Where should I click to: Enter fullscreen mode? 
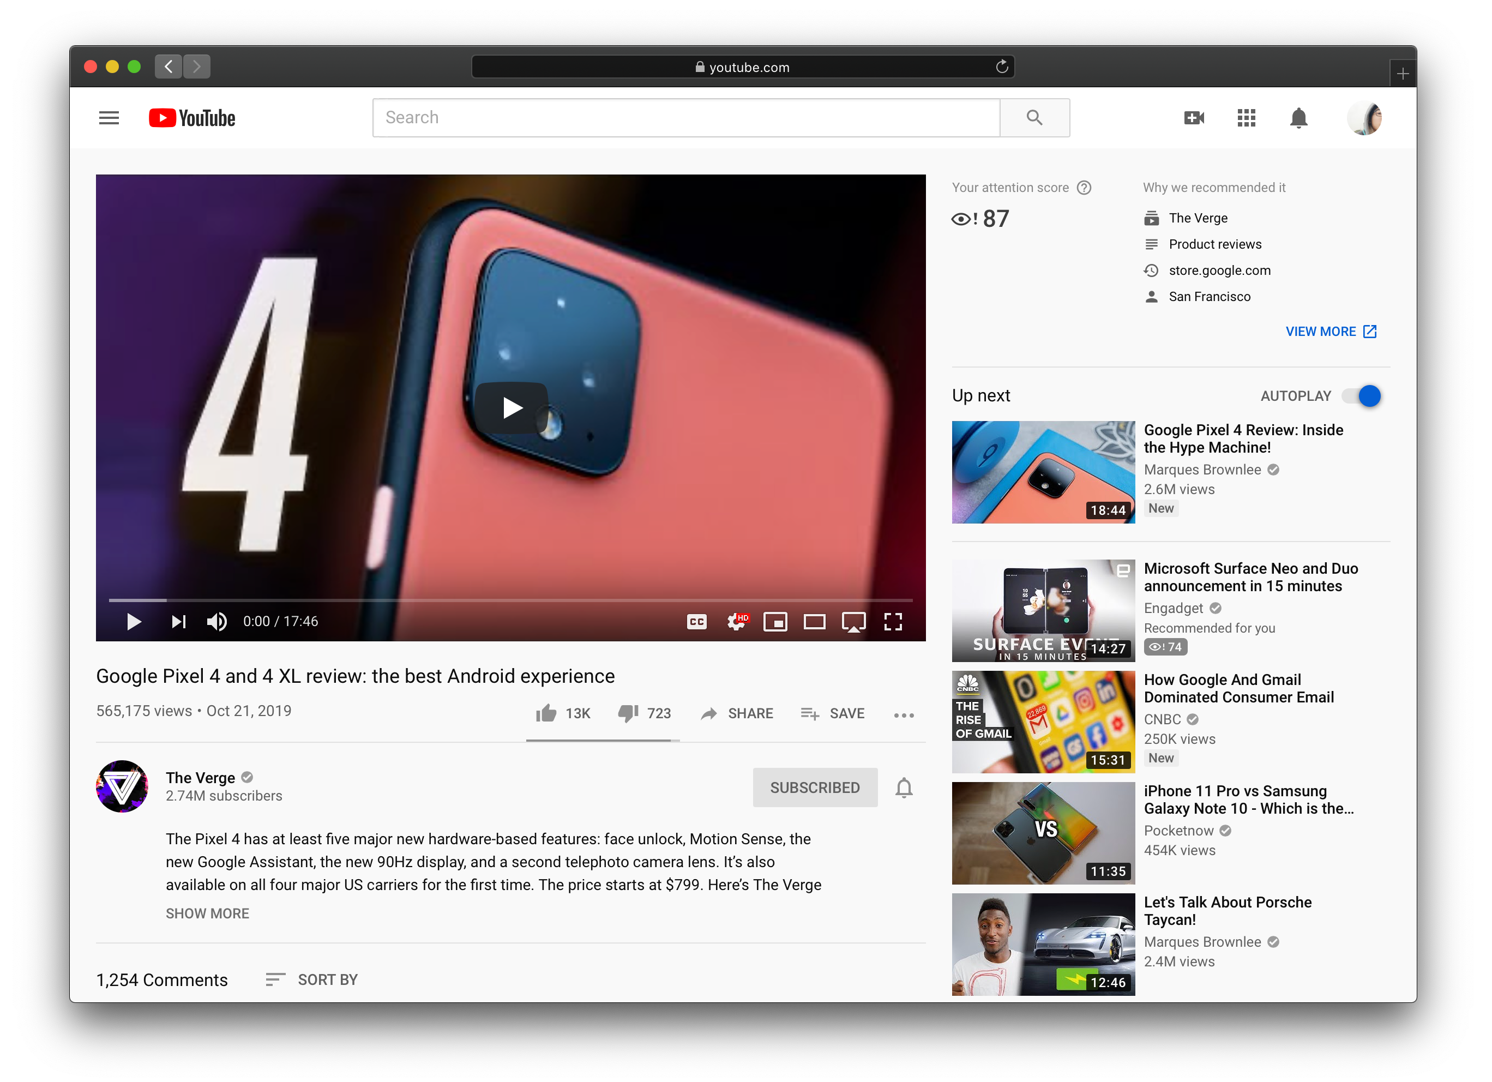(x=892, y=621)
